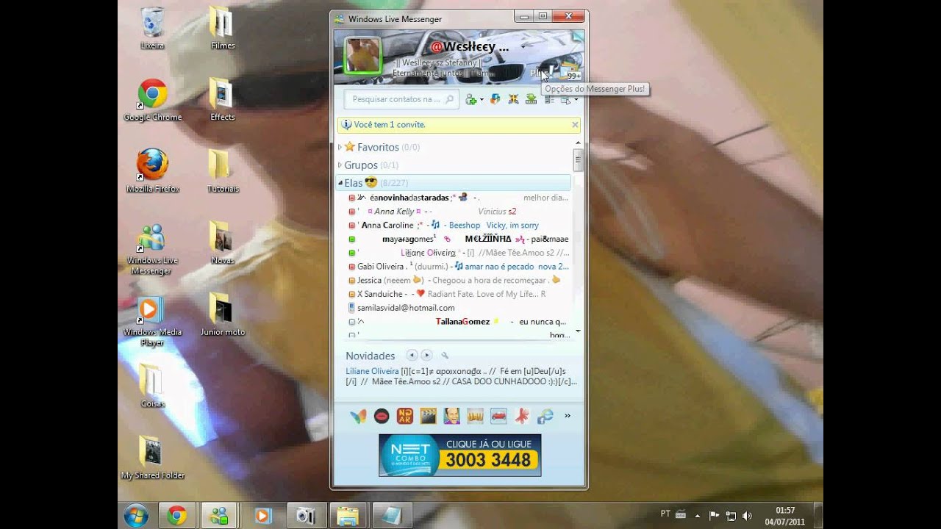Click the Windows shield toolbar icon
Screen dimensions: 941x529
coord(495,99)
